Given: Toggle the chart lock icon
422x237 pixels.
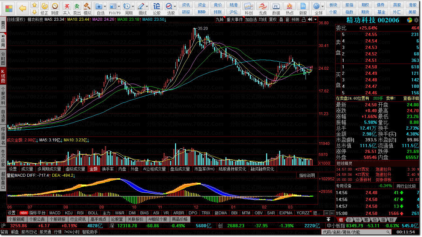Looking at the screenshot, I should click(x=304, y=19).
